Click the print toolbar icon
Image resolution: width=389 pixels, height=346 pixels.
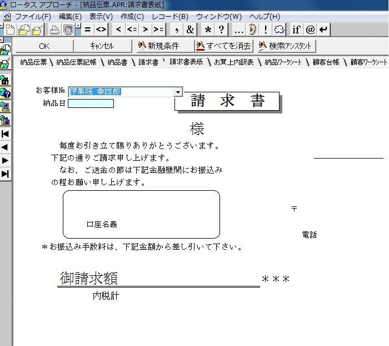pyautogui.click(x=55, y=29)
